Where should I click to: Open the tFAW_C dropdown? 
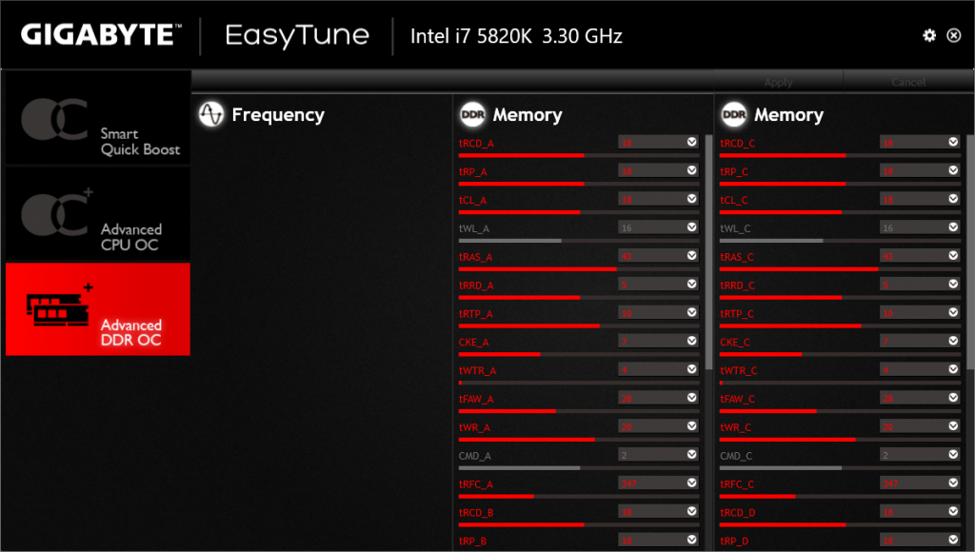[953, 398]
